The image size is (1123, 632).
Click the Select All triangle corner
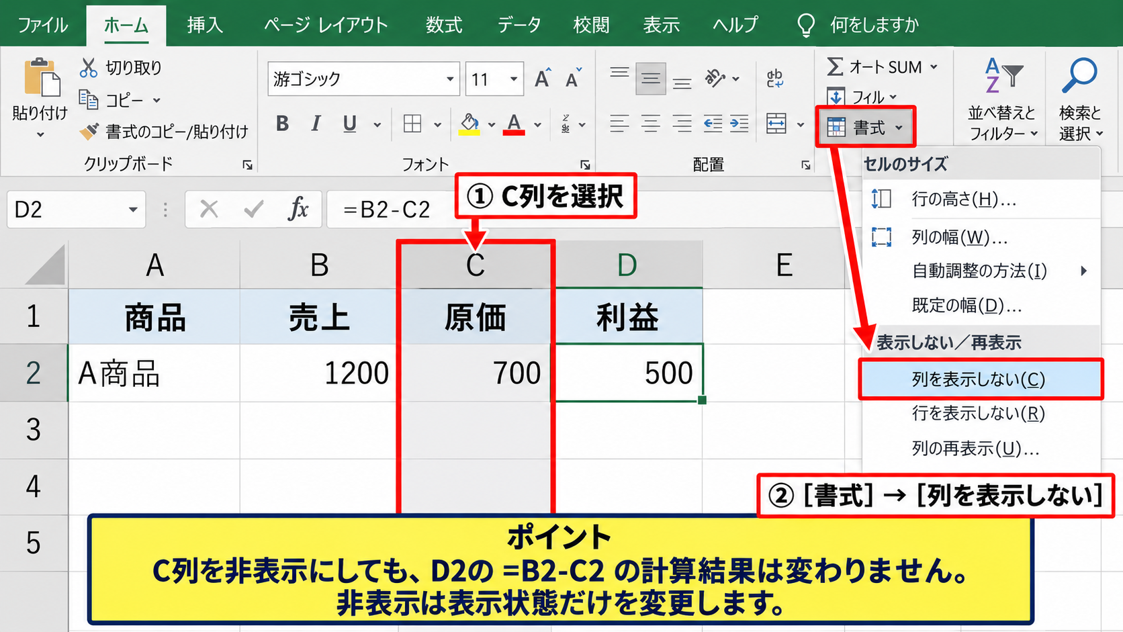[44, 265]
